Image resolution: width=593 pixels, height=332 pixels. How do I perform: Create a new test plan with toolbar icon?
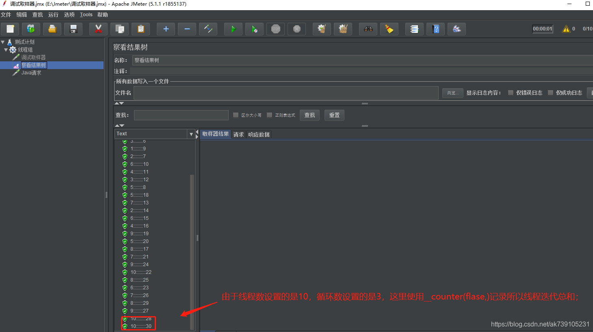(10, 29)
